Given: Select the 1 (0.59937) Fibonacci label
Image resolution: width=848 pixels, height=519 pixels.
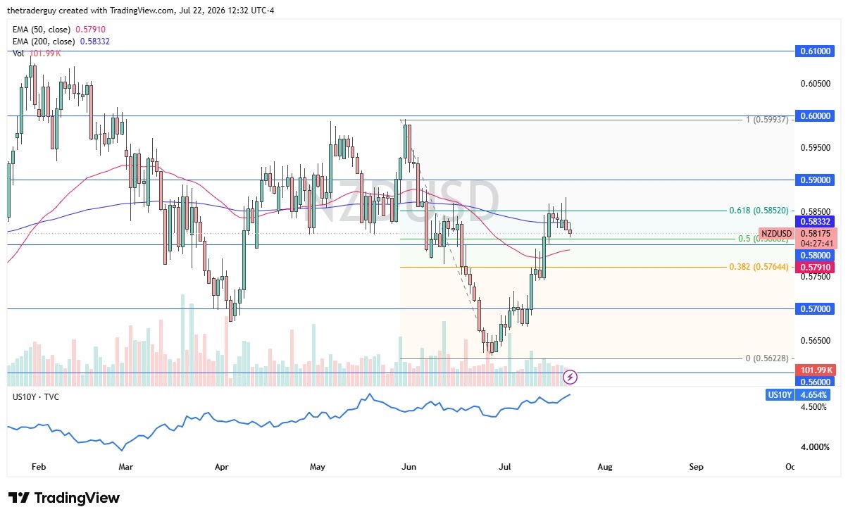Looking at the screenshot, I should click(x=768, y=120).
